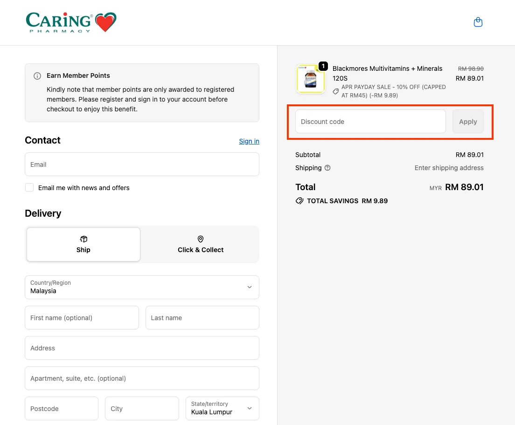Click the Click & Collect location pin icon

point(200,239)
